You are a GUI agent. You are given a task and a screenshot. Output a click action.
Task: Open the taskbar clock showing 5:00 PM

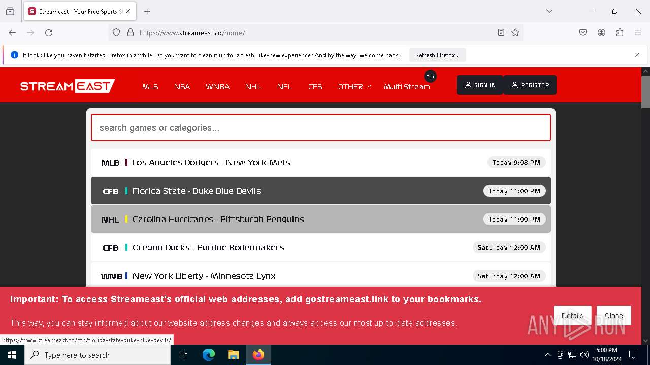coord(607,355)
